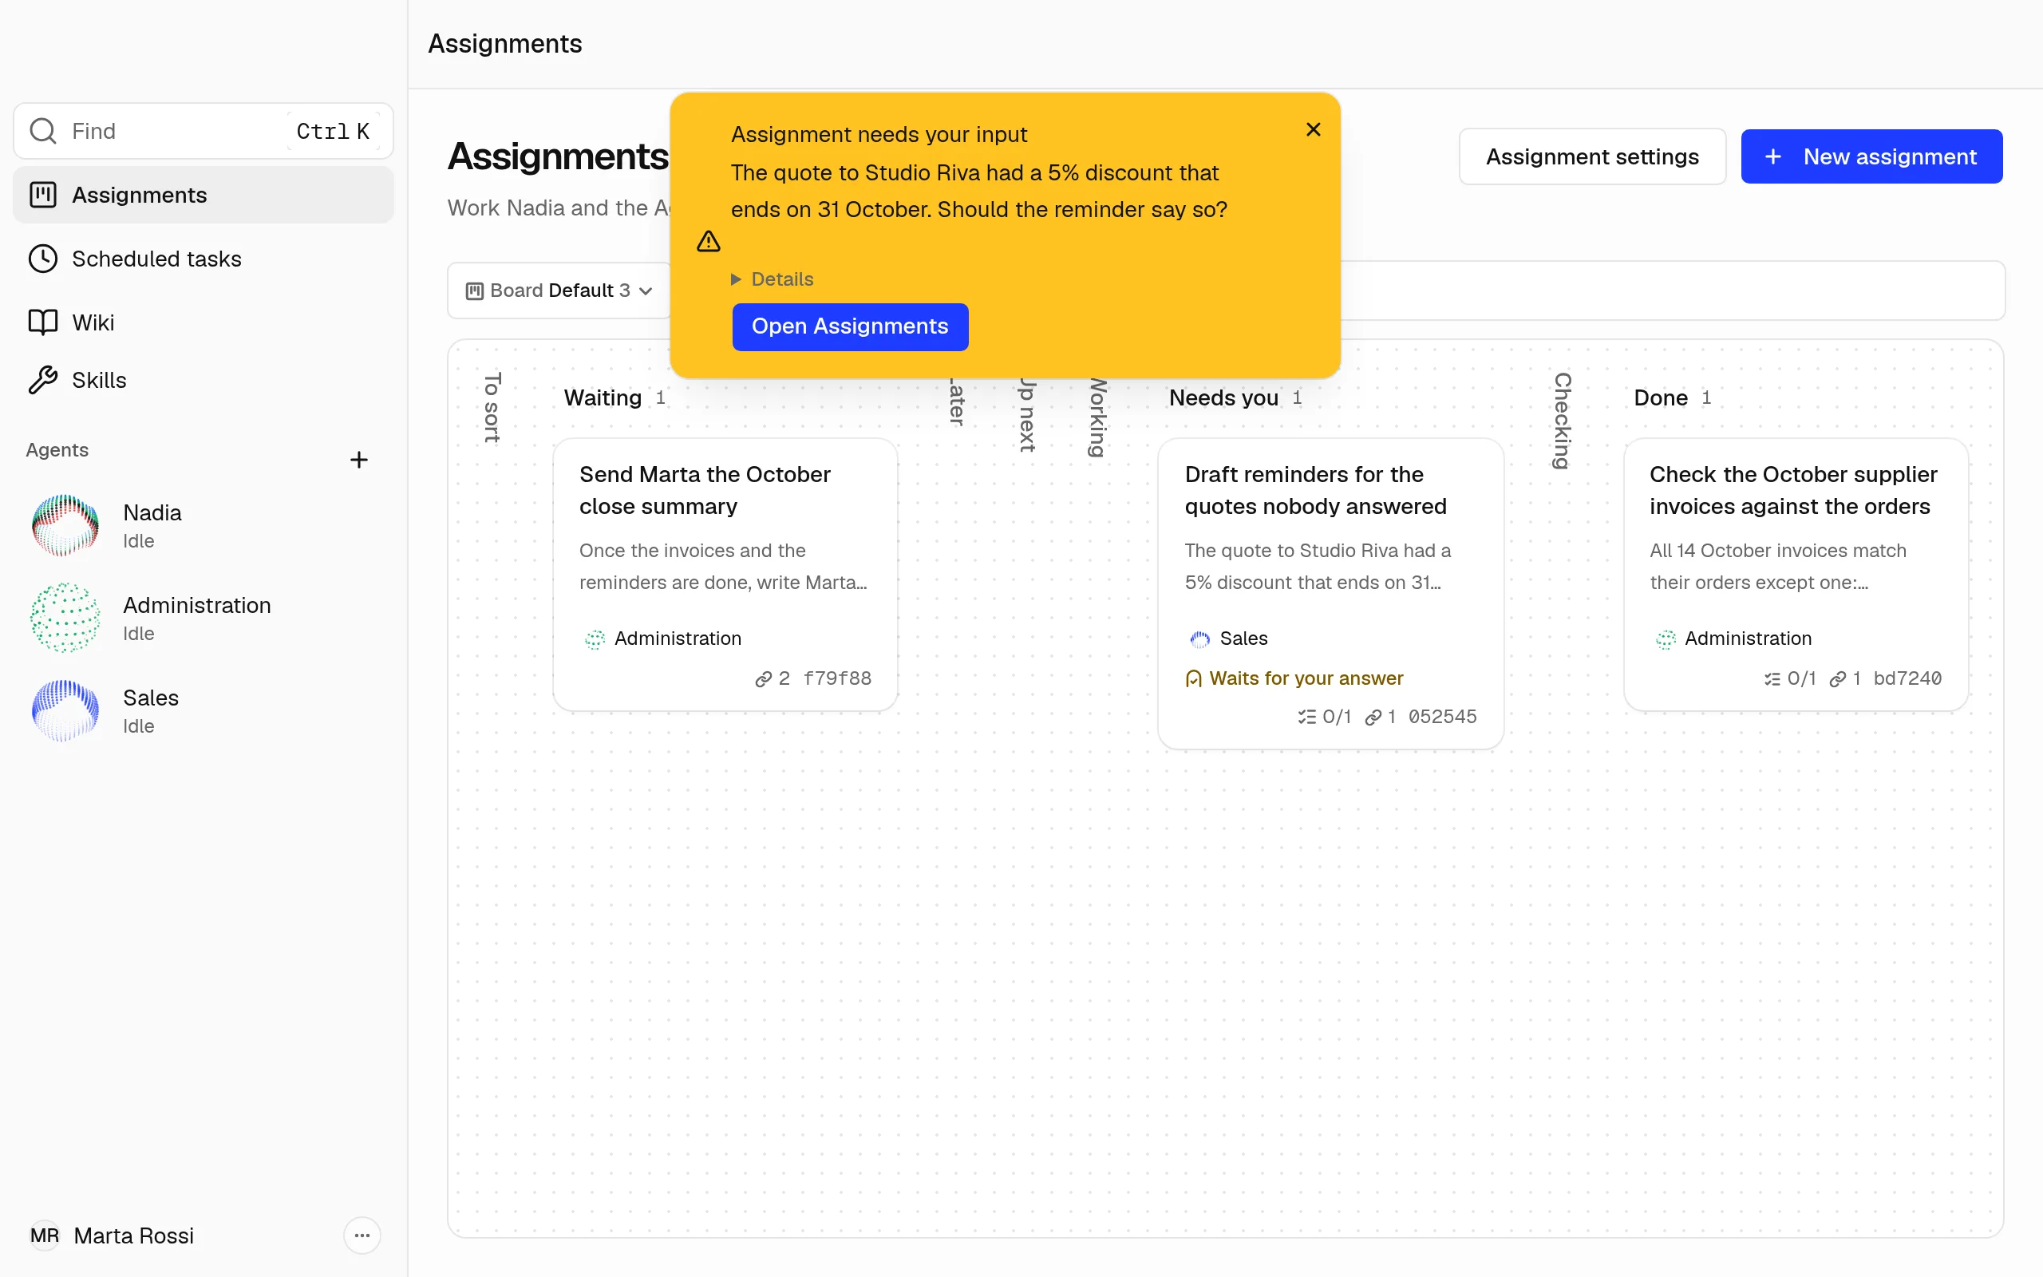Viewport: 2043px width, 1277px height.
Task: Expand the collapsed To sort column
Action: click(x=492, y=407)
